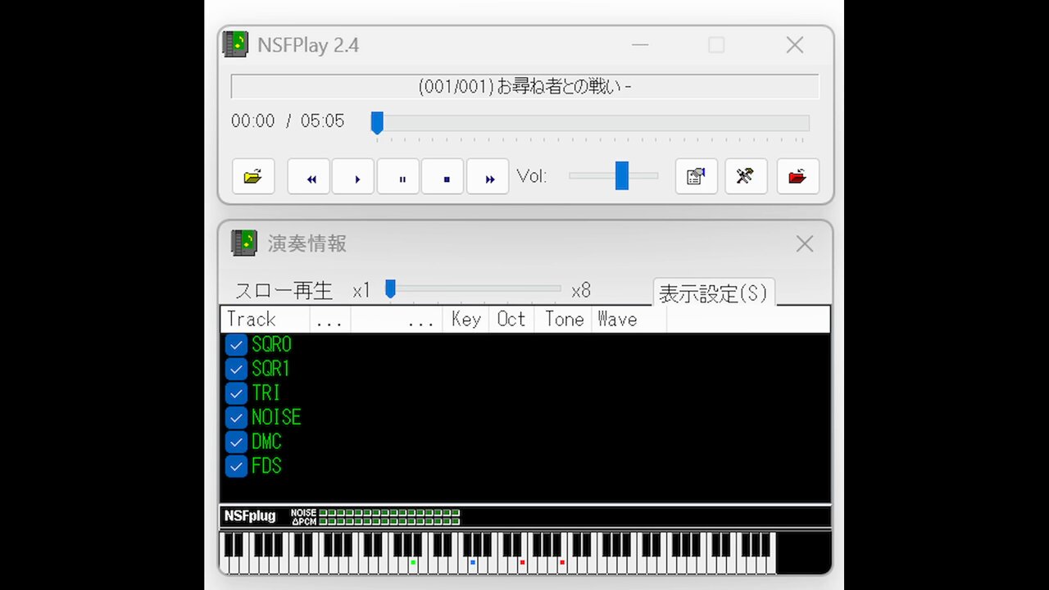Viewport: 1049px width, 590px height.
Task: Skip to next track button
Action: click(x=488, y=176)
